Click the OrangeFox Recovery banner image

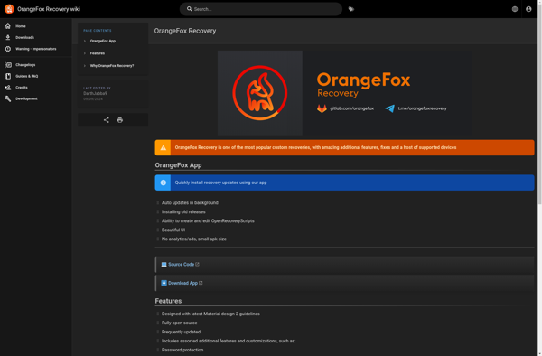pos(344,93)
